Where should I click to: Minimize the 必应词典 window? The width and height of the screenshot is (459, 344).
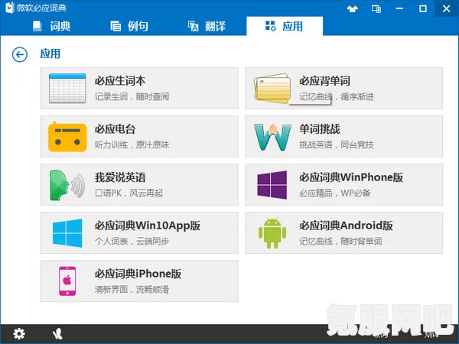399,8
